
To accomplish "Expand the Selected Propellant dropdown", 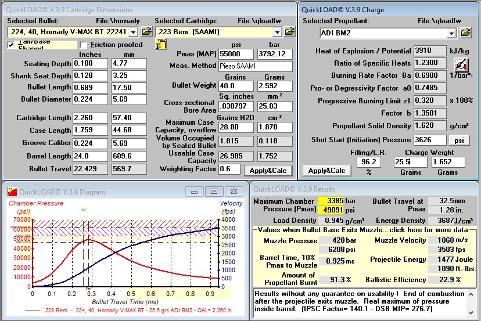I will (451, 33).
